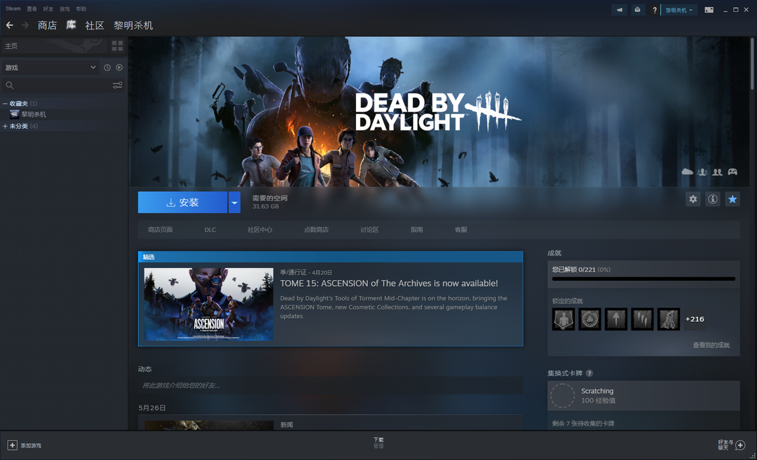757x460 pixels.
Task: Click the question mark help icon
Action: pyautogui.click(x=655, y=10)
